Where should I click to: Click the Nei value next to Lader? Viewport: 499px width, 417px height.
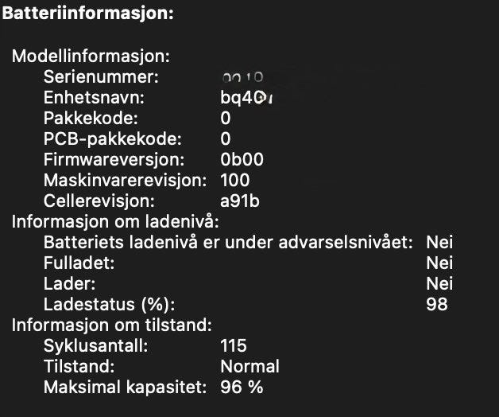[x=439, y=283]
